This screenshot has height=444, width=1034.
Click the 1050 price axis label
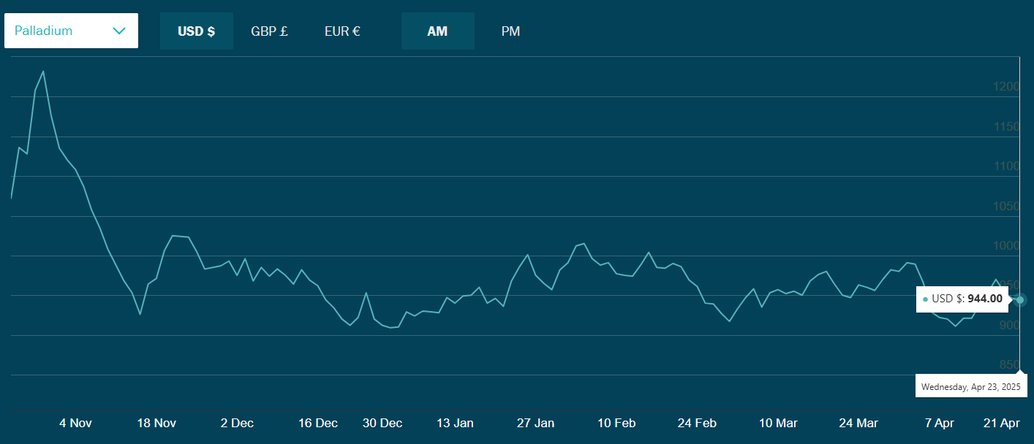pos(1005,207)
